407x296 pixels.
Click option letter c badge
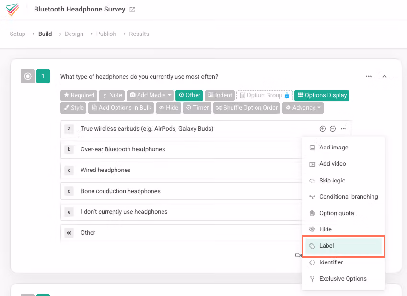pos(69,170)
